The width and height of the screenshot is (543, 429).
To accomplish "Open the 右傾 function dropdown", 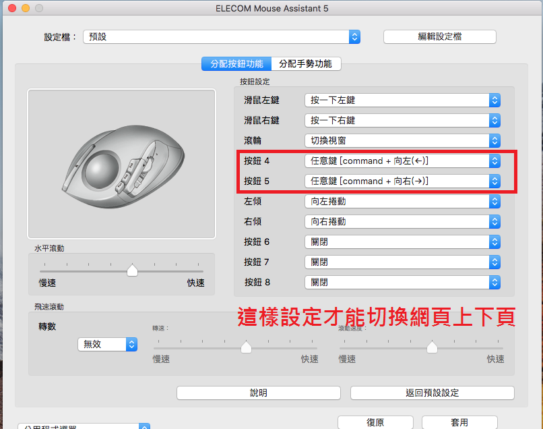I will 402,222.
